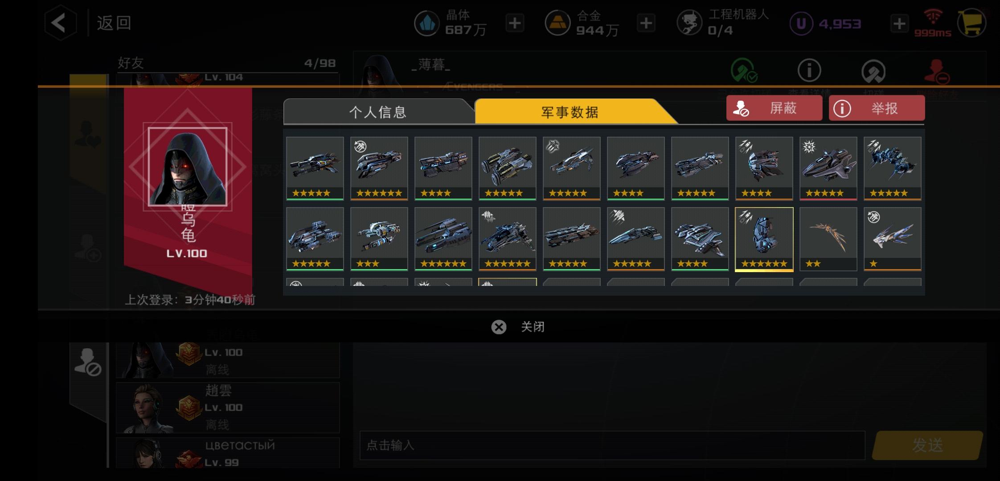Select the highlighted six-star ship thumbnail
The height and width of the screenshot is (481, 1000).
coord(764,239)
